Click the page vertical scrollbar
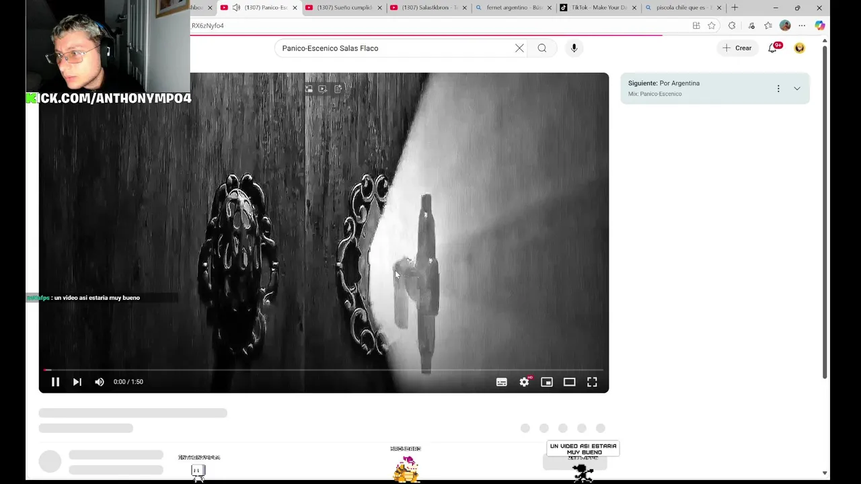Screen dimensions: 861x484 tap(825, 212)
